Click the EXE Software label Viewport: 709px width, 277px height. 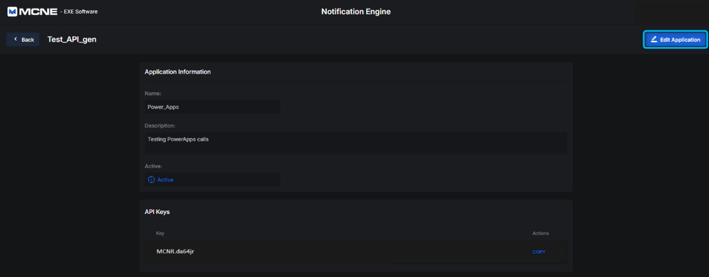[81, 12]
